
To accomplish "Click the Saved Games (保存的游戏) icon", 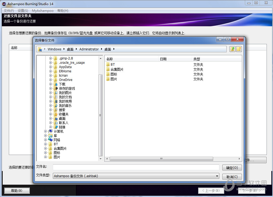I will pos(56,88).
